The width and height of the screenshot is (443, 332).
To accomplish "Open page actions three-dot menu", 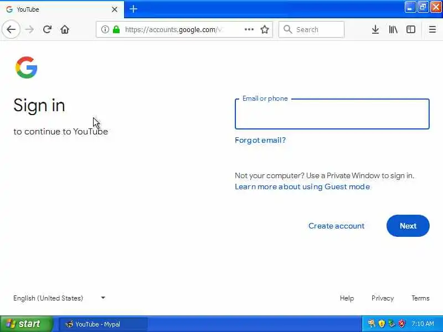I will point(249,29).
